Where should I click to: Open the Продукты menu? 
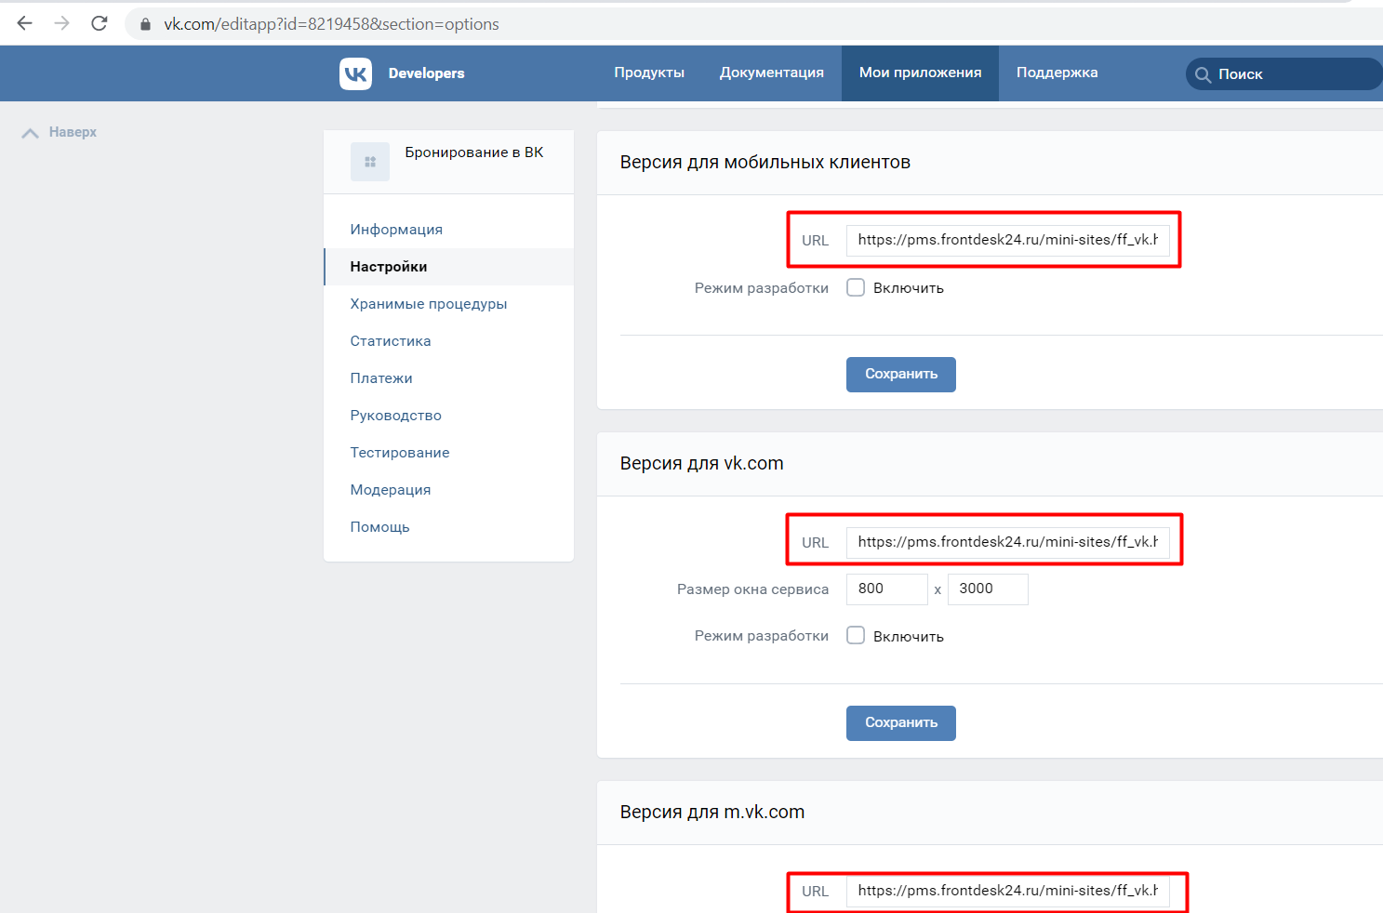click(649, 73)
